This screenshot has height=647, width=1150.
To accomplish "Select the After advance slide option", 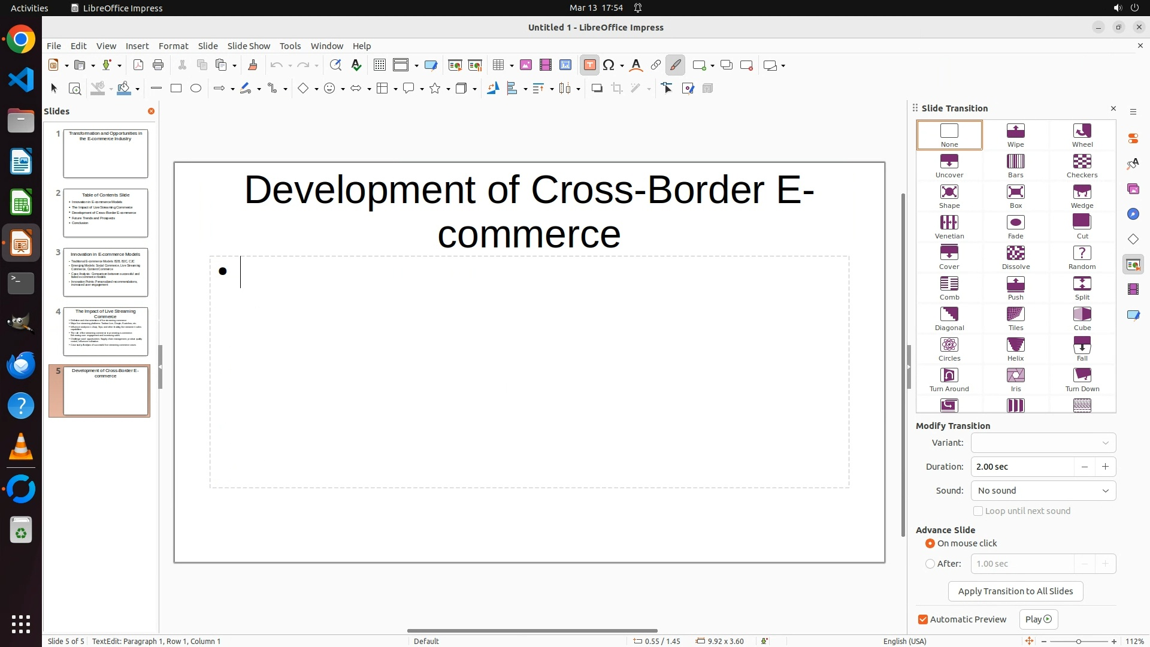I will (930, 564).
